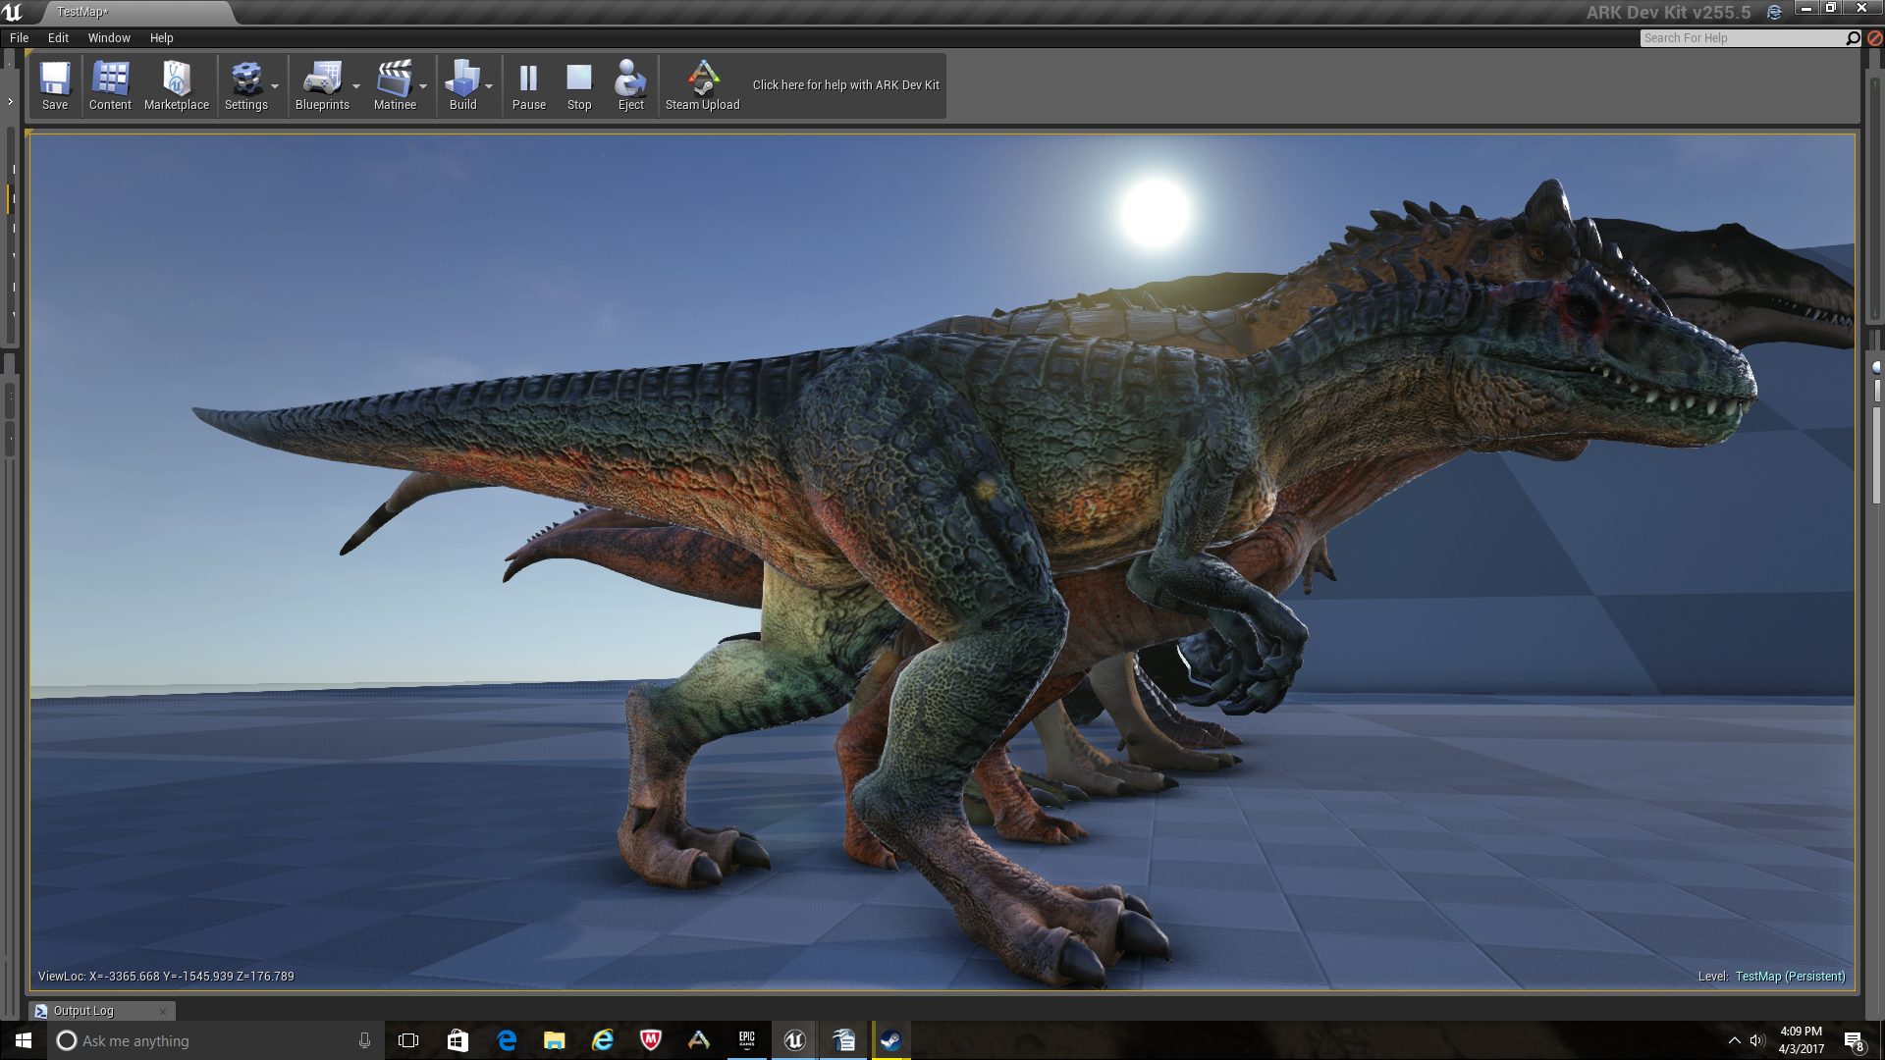
Task: Open the Window menu
Action: click(x=109, y=38)
